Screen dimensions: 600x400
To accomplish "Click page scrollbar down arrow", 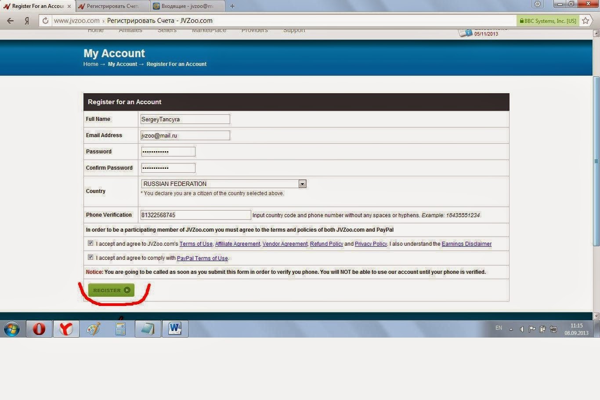I will click(x=596, y=316).
